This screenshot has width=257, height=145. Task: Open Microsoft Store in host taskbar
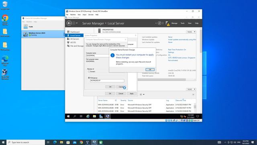[68, 142]
